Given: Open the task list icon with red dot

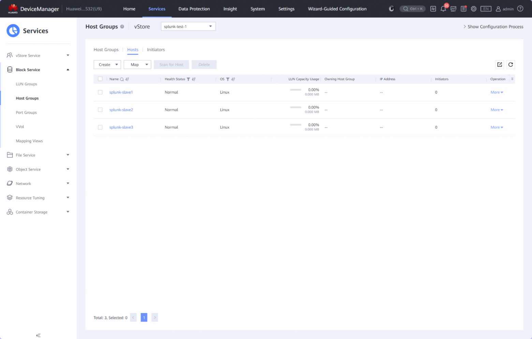Looking at the screenshot, I should click(463, 9).
